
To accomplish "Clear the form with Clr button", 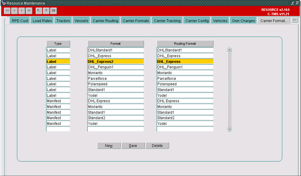I will [54, 11].
